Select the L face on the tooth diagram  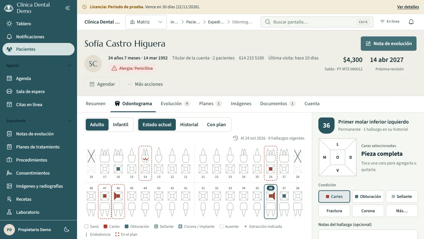tap(338, 144)
